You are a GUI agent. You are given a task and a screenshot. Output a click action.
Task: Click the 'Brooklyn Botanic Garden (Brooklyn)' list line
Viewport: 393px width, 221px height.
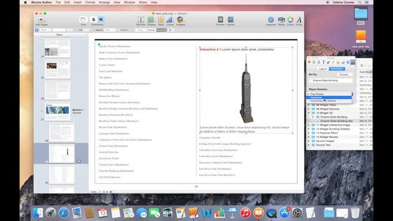[119, 103]
